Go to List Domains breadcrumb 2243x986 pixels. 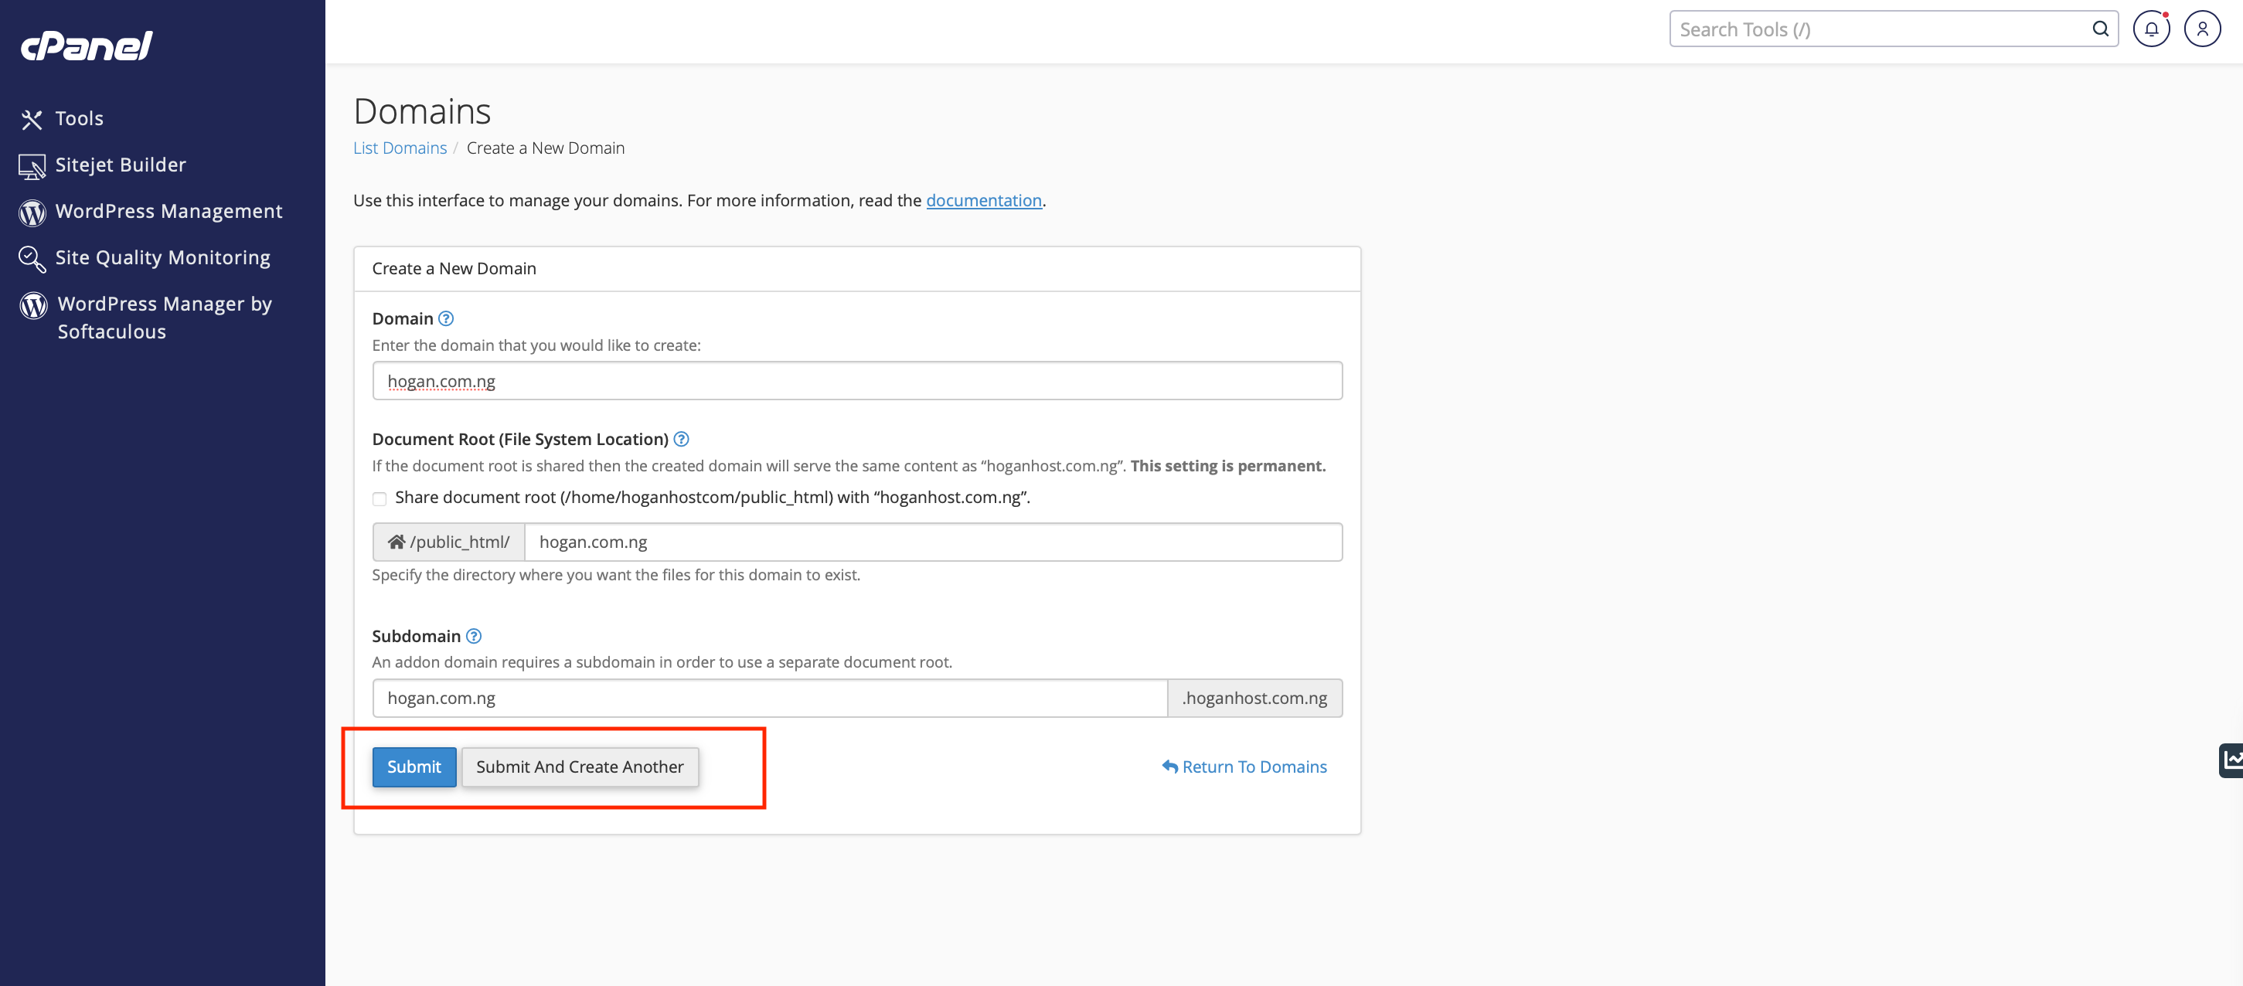[400, 148]
